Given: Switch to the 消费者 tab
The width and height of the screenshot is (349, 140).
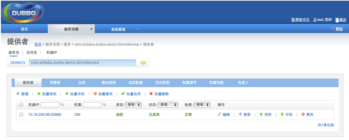Looking at the screenshot, I should [55, 83].
